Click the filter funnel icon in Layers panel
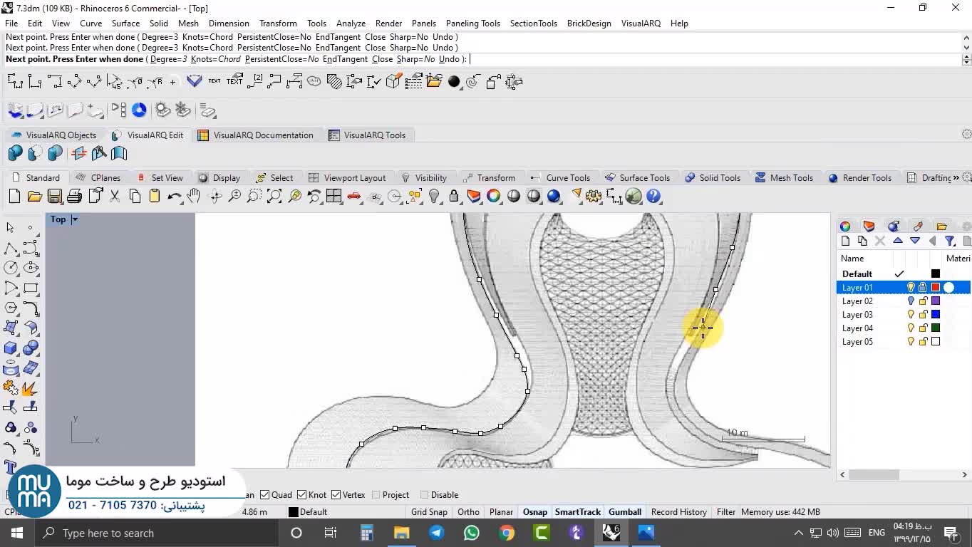This screenshot has height=547, width=972. pos(950,241)
